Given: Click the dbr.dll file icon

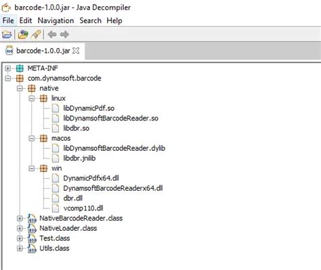Looking at the screenshot, I should tap(56, 198).
